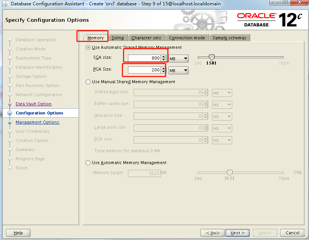309x240 pixels.
Task: Click Next to continue
Action: 238,233
